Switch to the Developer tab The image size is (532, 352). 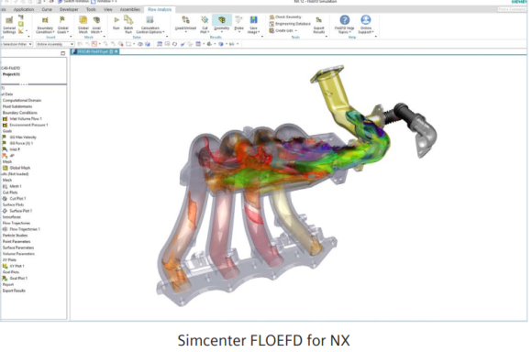69,9
